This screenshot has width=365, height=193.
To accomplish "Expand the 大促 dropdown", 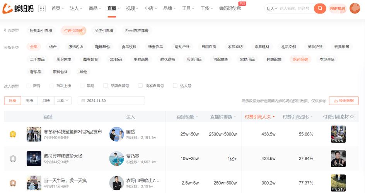I will (63, 101).
